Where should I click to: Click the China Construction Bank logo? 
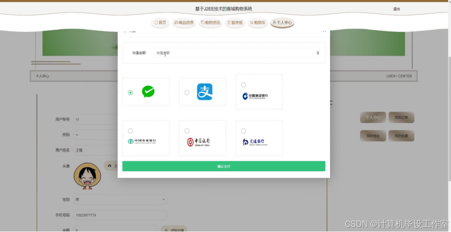pos(255,96)
